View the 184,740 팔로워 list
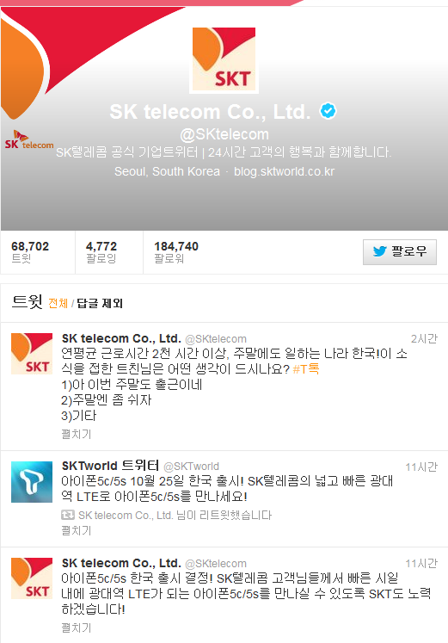Screen dimensions: 448x643 click(x=176, y=252)
